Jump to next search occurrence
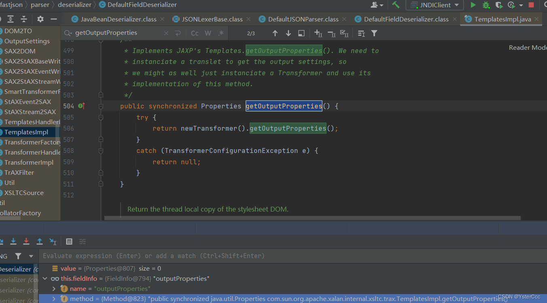 (288, 33)
